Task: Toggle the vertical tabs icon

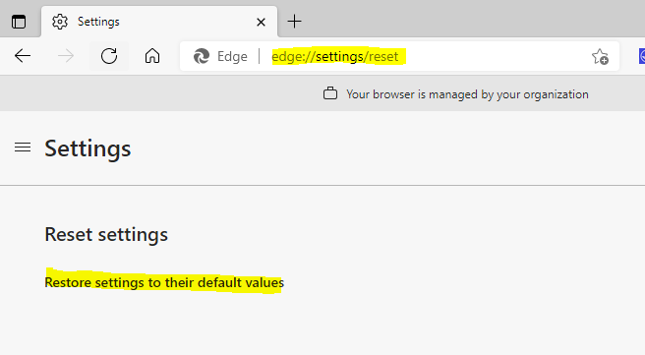Action: [19, 22]
